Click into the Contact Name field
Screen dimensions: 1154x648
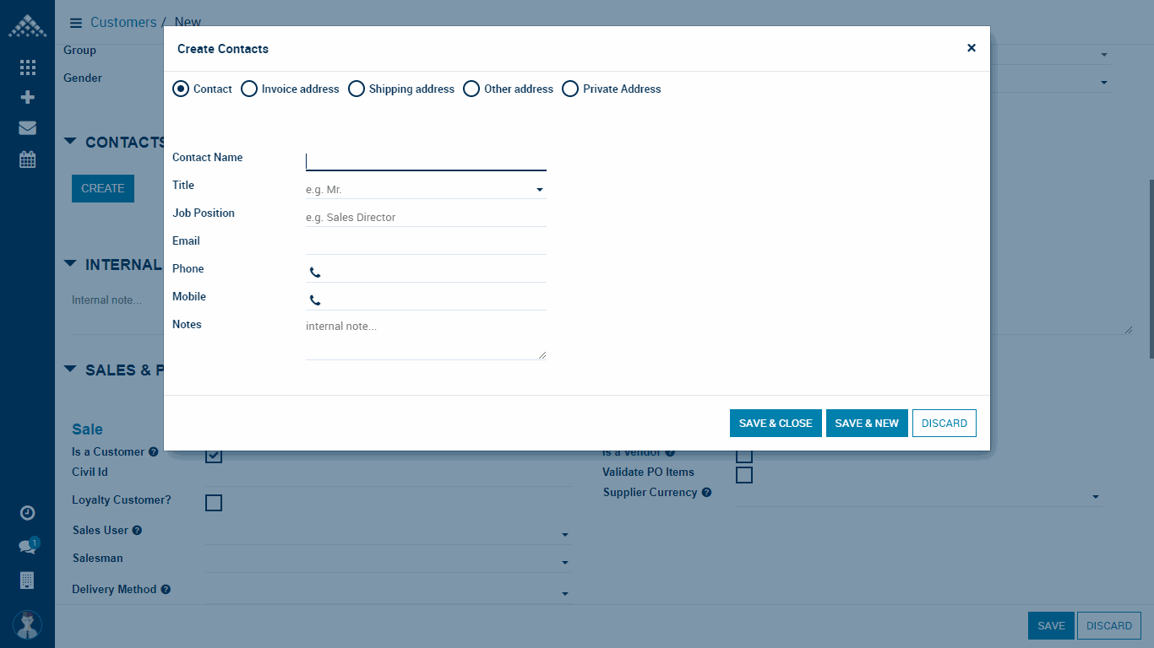coord(426,161)
